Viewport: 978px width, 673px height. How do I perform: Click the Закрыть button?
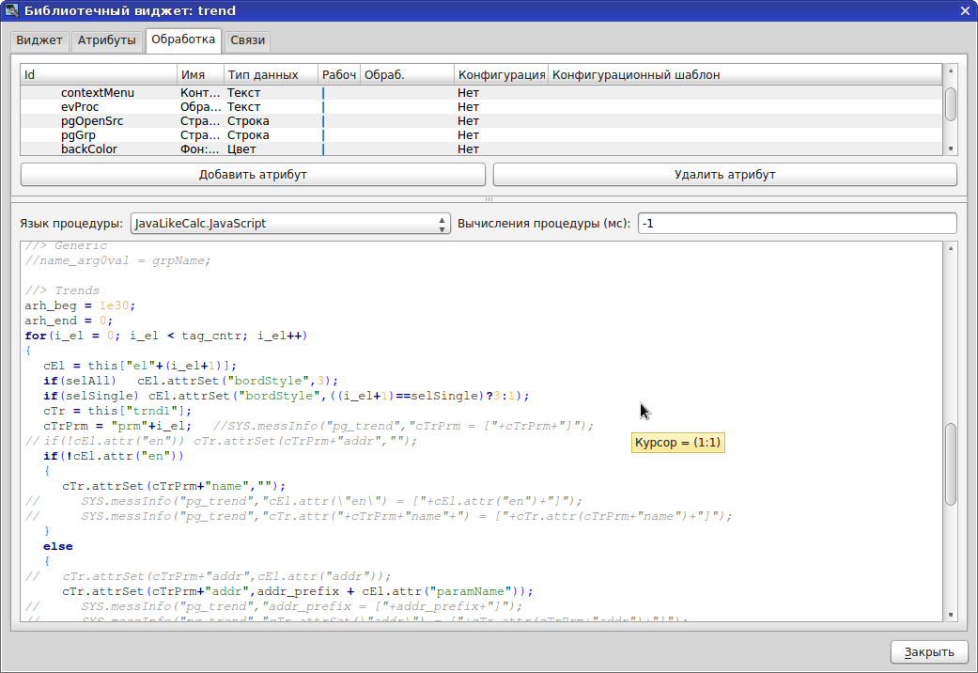928,652
